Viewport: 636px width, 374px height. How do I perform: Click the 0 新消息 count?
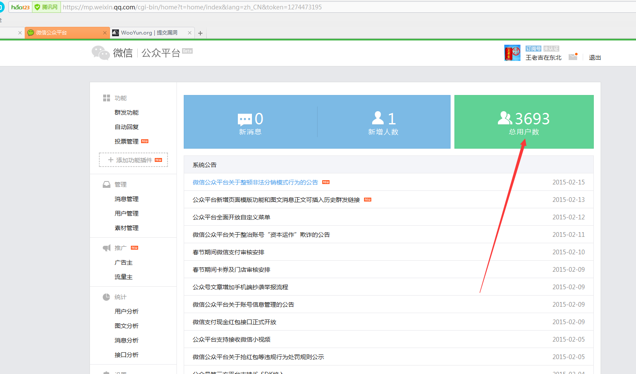259,119
